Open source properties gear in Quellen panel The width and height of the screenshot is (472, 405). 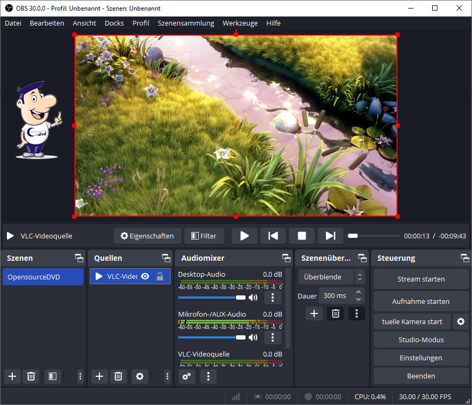click(140, 376)
